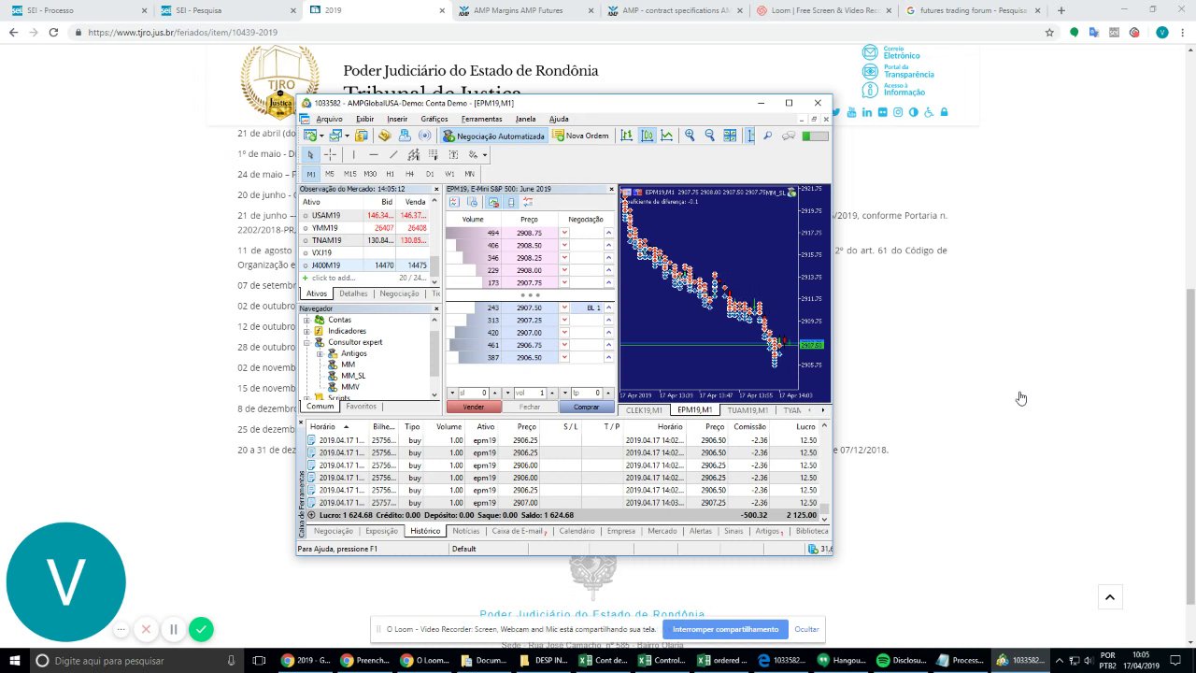
Task: Switch chart to bar chart mode
Action: tap(626, 136)
